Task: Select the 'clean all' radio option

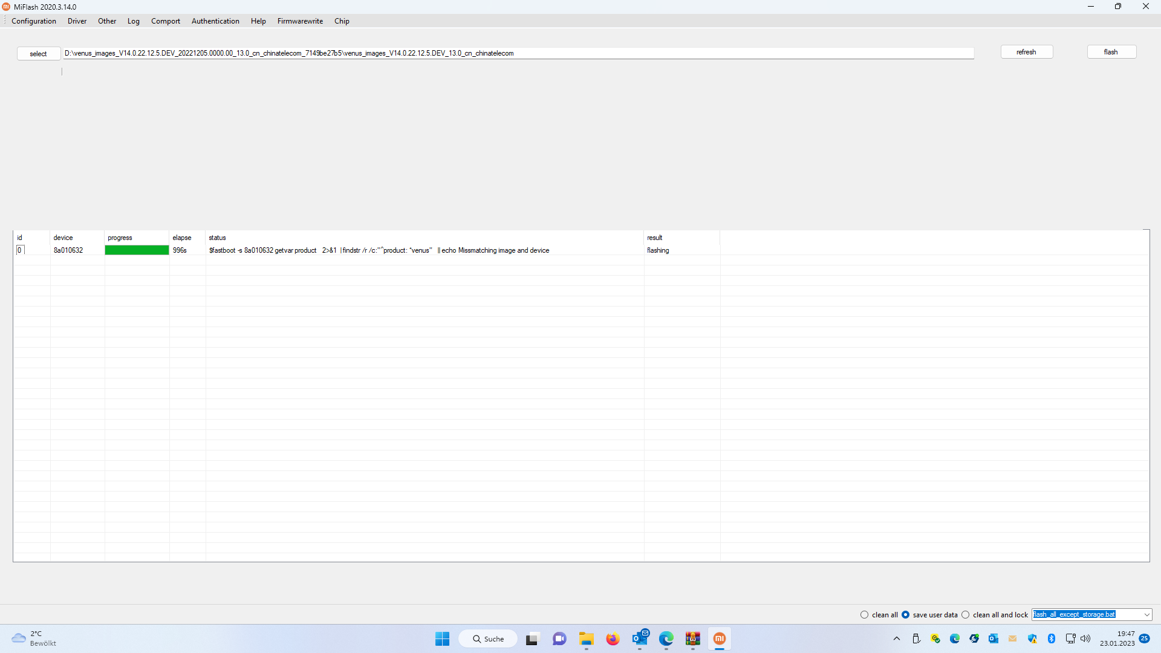Action: pos(864,615)
